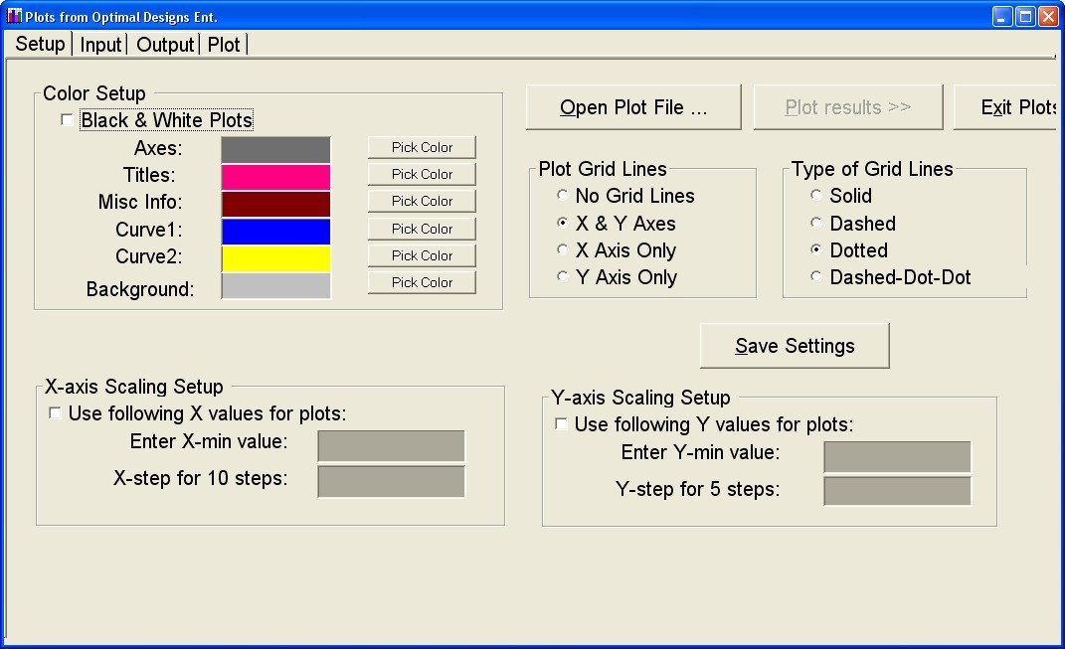Pick Color for Axes
Viewport: 1065px width, 649px height.
pyautogui.click(x=422, y=147)
